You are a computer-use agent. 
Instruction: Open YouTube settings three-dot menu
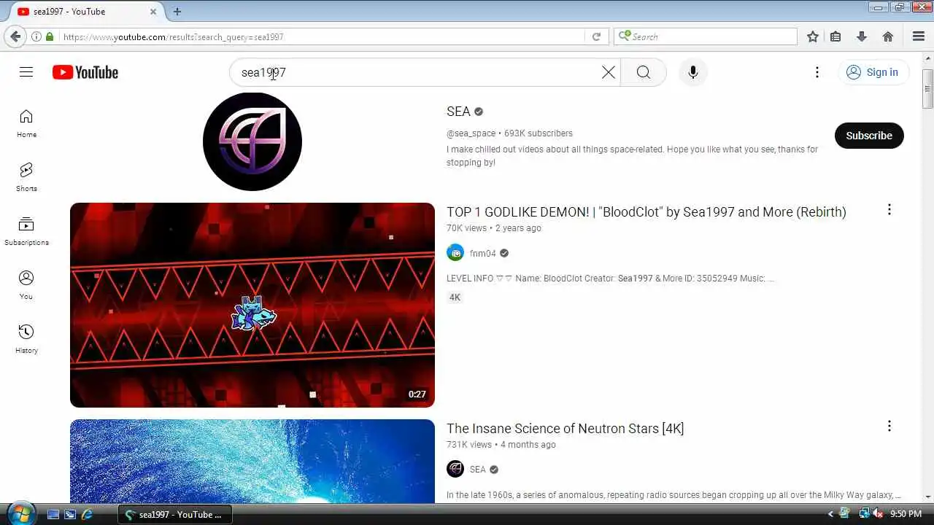tap(817, 72)
